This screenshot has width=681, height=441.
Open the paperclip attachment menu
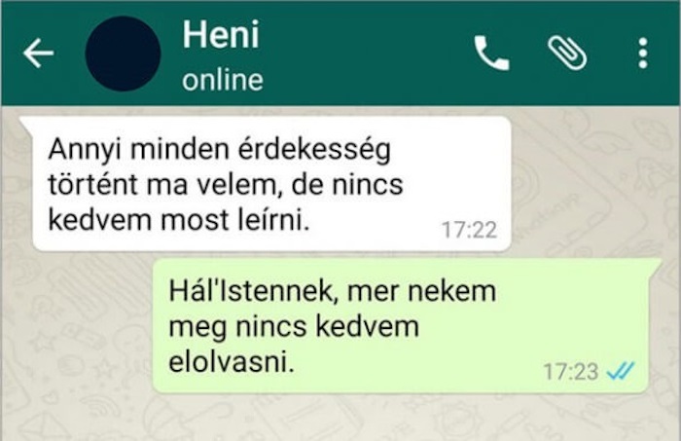(x=567, y=53)
